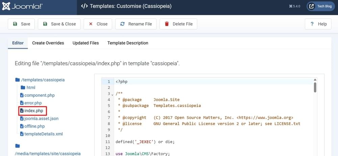The width and height of the screenshot is (338, 156).
Task: Click the Close button in toolbar
Action: click(98, 24)
